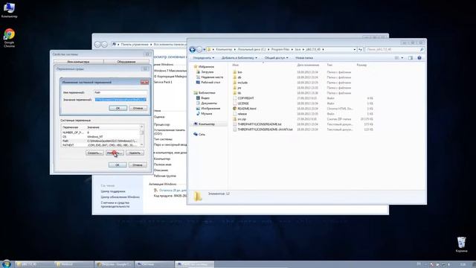Open the Добавить в библиотеку dropdown
The height and width of the screenshot is (268, 476).
[x=239, y=58]
